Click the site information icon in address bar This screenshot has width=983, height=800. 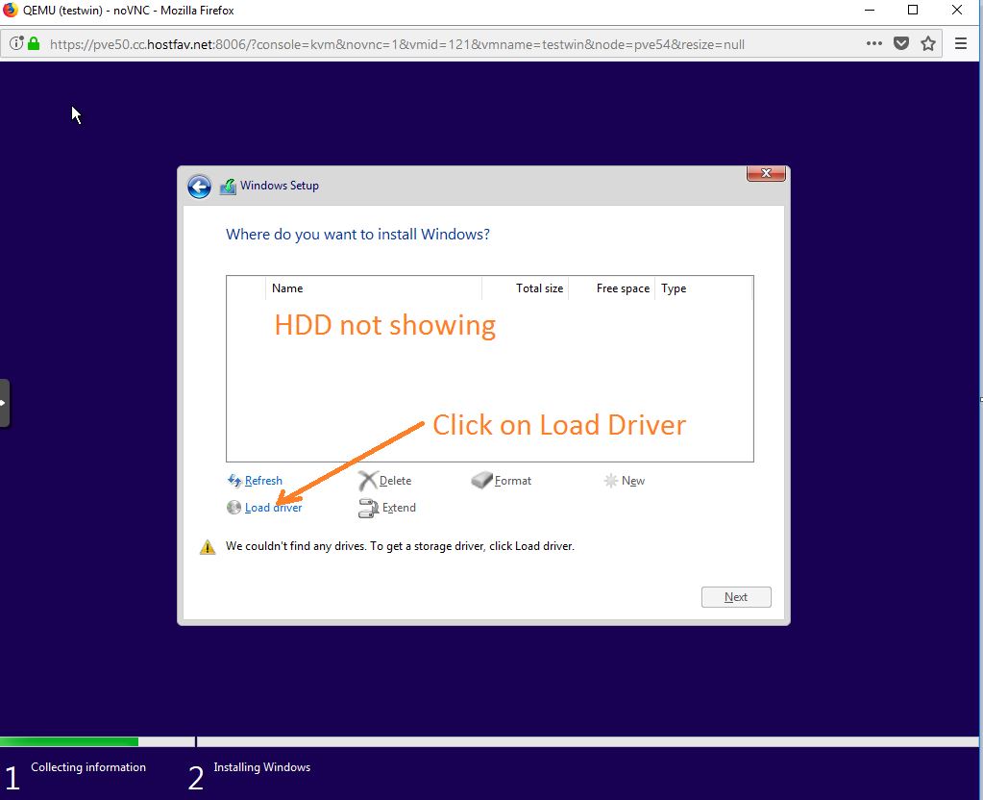click(x=16, y=43)
